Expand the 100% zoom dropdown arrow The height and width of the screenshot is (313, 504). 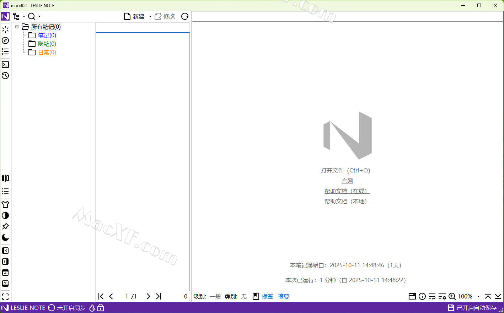pyautogui.click(x=478, y=297)
